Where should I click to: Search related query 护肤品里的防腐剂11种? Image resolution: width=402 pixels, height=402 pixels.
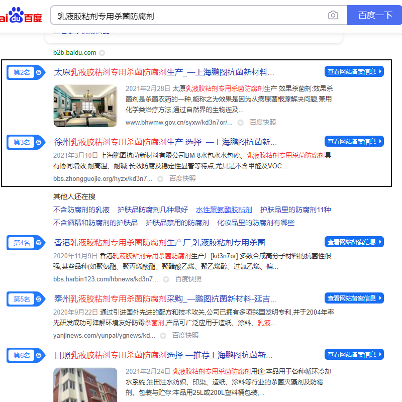click(295, 210)
